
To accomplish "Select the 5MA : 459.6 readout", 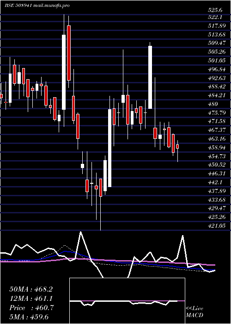I will click(x=29, y=317).
